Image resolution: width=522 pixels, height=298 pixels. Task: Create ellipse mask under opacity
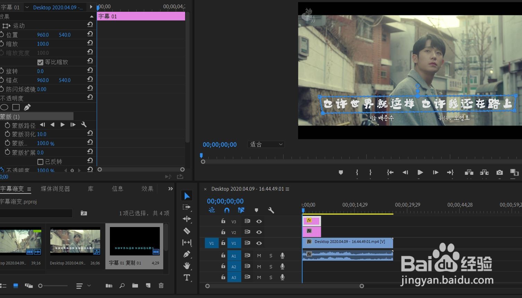point(4,107)
